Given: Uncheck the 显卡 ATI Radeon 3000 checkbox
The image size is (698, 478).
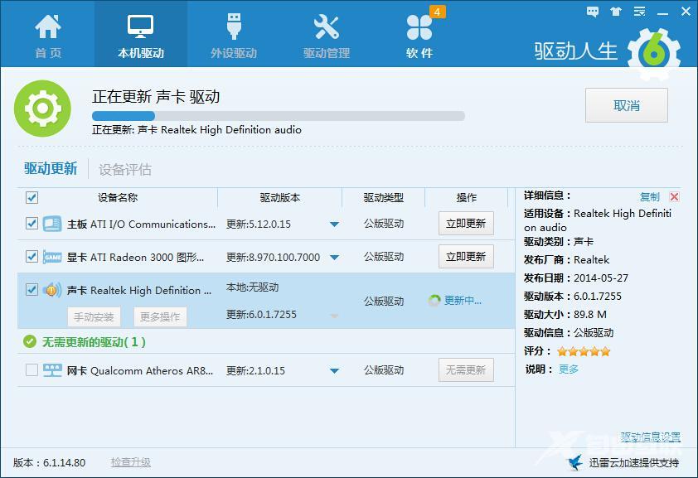Looking at the screenshot, I should tap(32, 257).
